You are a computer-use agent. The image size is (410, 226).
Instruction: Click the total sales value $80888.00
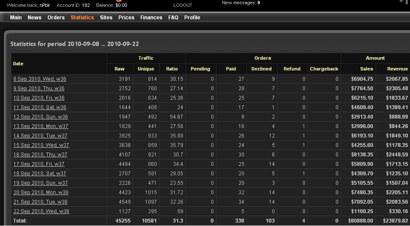361,221
